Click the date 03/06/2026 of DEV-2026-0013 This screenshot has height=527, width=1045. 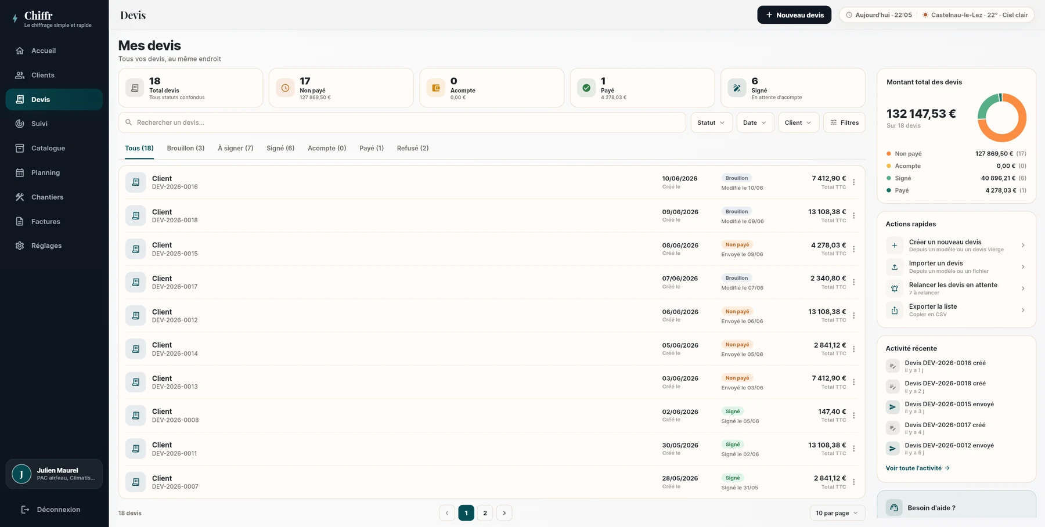coord(680,378)
